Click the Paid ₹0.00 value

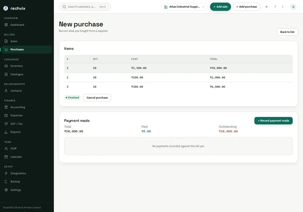click(146, 131)
